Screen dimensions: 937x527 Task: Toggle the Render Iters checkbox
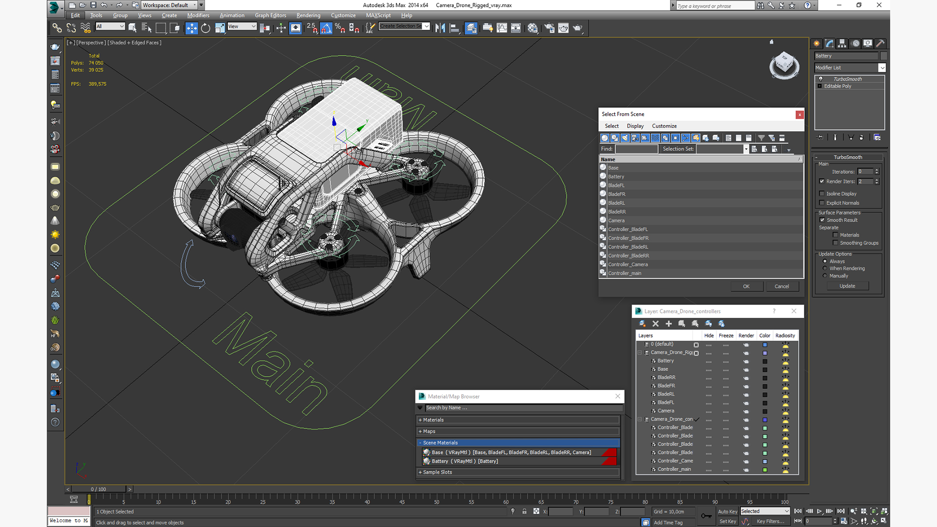[822, 181]
